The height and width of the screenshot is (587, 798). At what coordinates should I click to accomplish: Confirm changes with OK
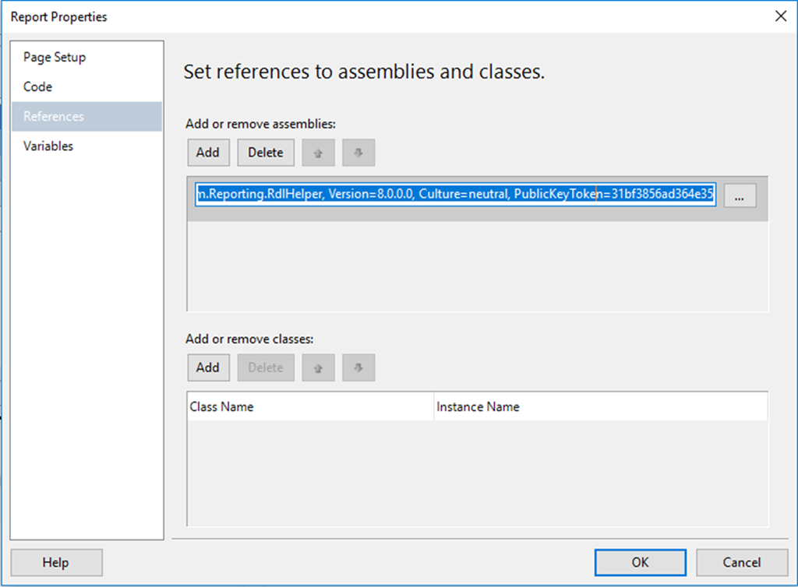pos(641,562)
